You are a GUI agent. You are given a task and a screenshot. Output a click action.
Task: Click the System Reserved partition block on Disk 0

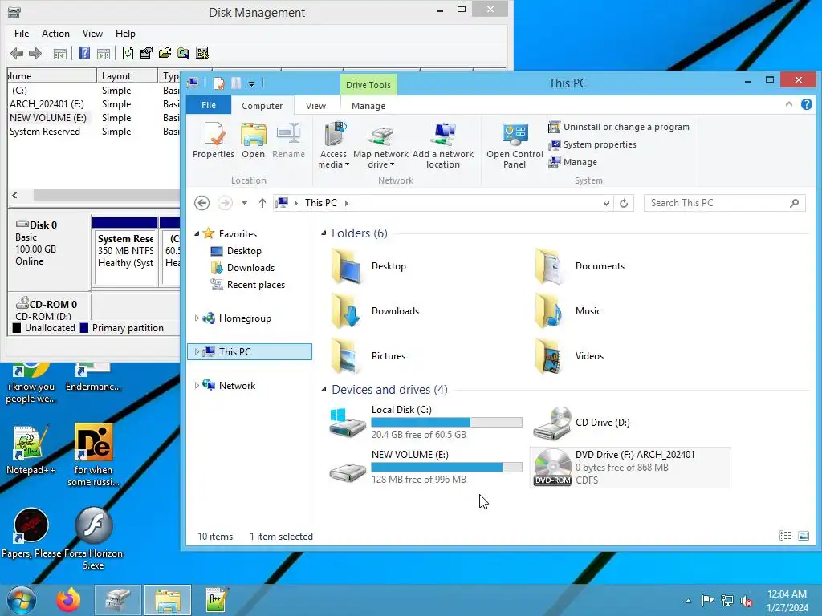[x=124, y=251]
